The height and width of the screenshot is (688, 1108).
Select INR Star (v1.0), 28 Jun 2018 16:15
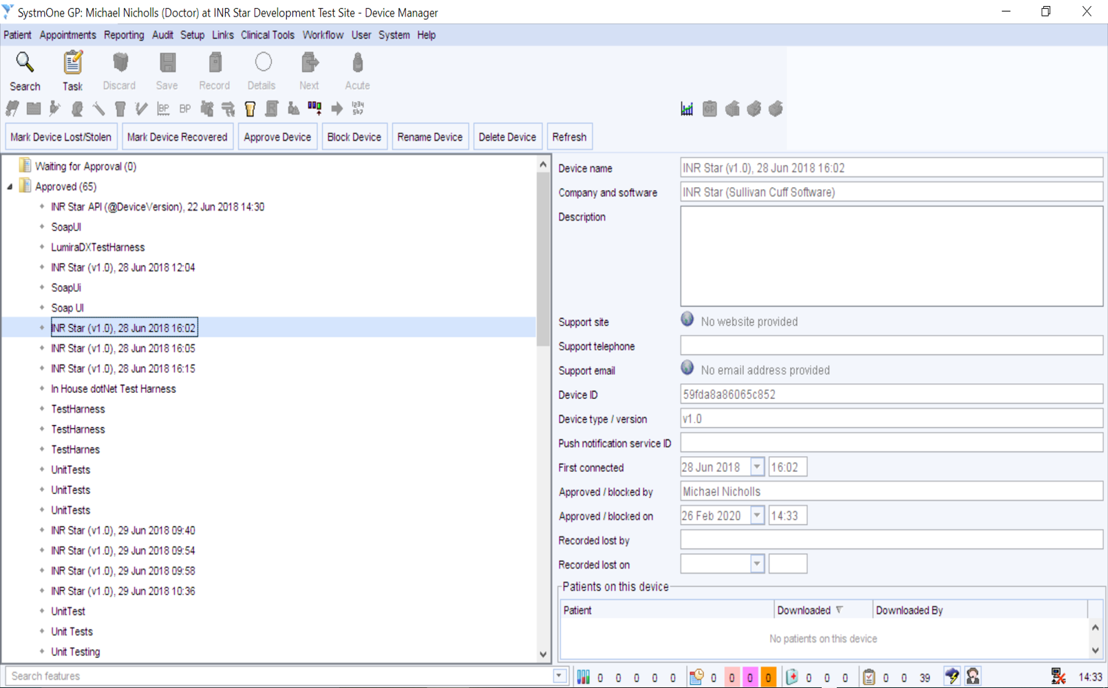tap(123, 369)
